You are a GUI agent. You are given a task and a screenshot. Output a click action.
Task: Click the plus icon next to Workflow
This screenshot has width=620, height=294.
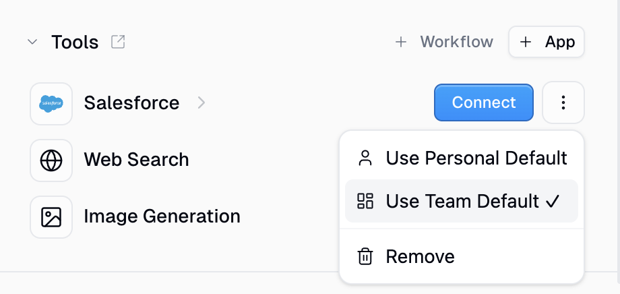pyautogui.click(x=401, y=42)
